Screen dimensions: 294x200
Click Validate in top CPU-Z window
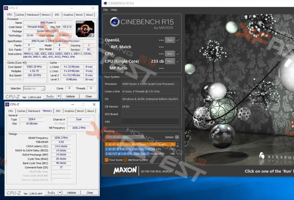tap(70, 96)
